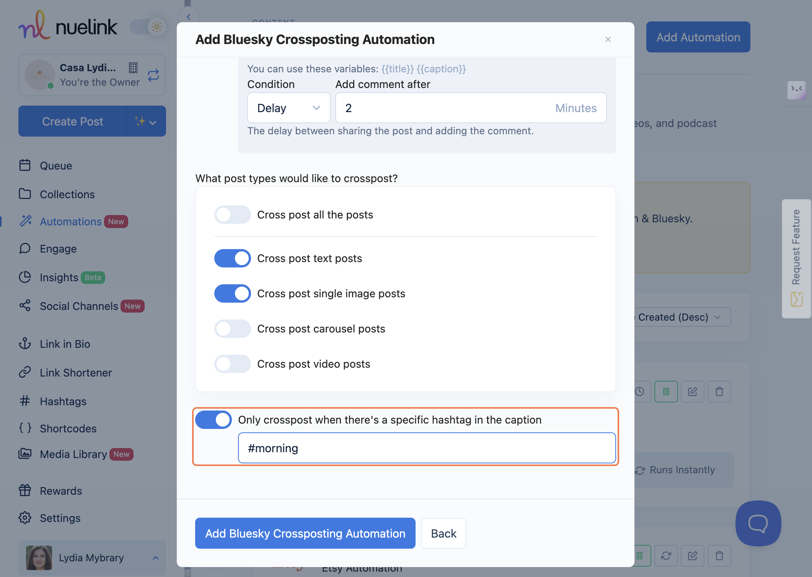Viewport: 812px width, 577px height.
Task: Insert the {{caption}} variable
Action: pyautogui.click(x=441, y=69)
